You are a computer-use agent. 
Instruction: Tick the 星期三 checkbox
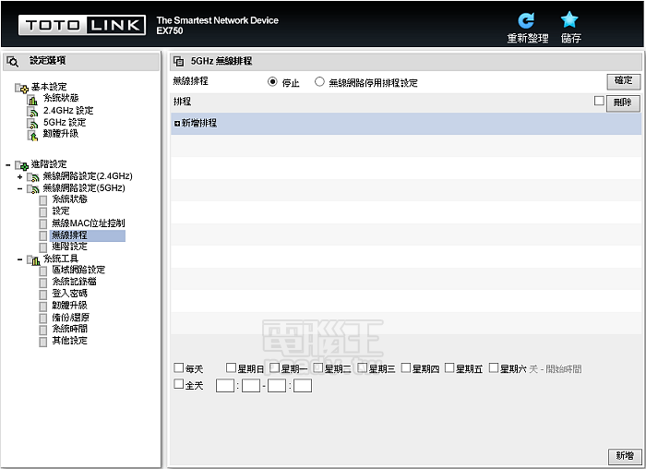pos(362,368)
